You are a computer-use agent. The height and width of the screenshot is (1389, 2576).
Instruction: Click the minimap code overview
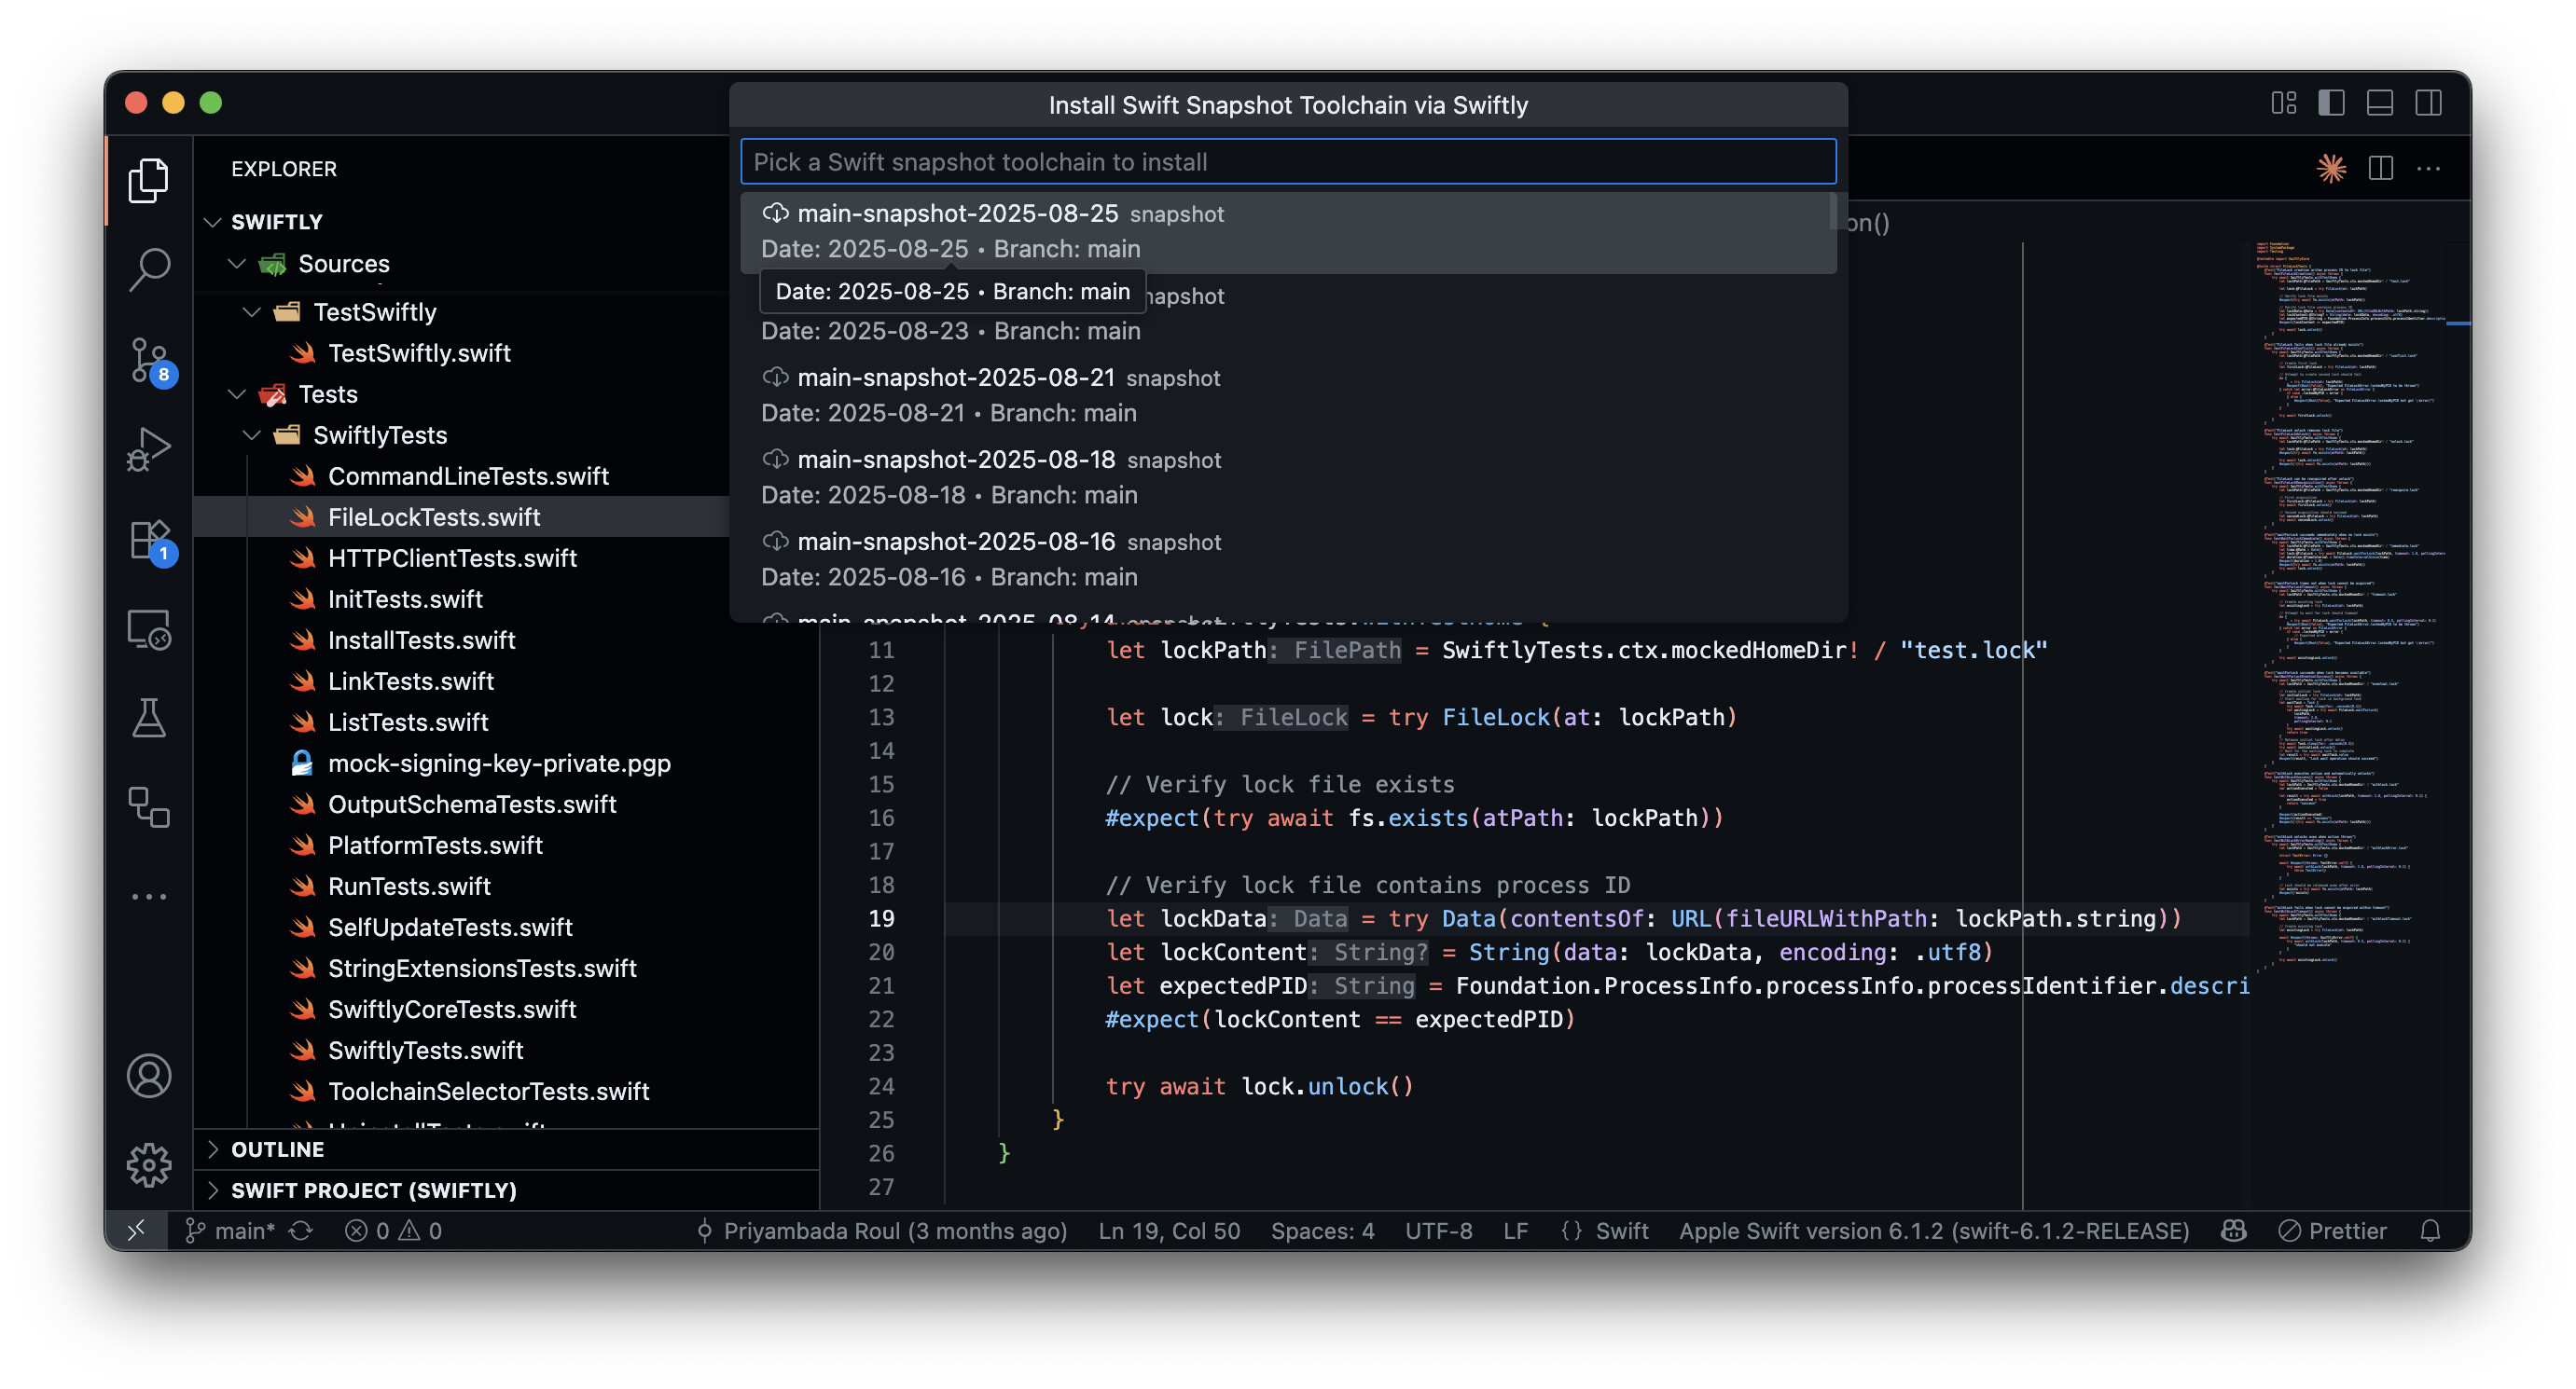pyautogui.click(x=2350, y=599)
